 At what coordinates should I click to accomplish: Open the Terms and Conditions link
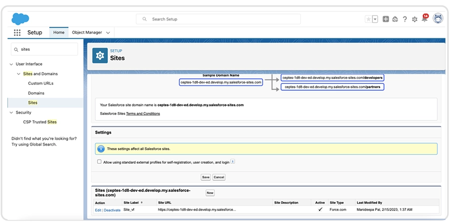click(x=142, y=114)
